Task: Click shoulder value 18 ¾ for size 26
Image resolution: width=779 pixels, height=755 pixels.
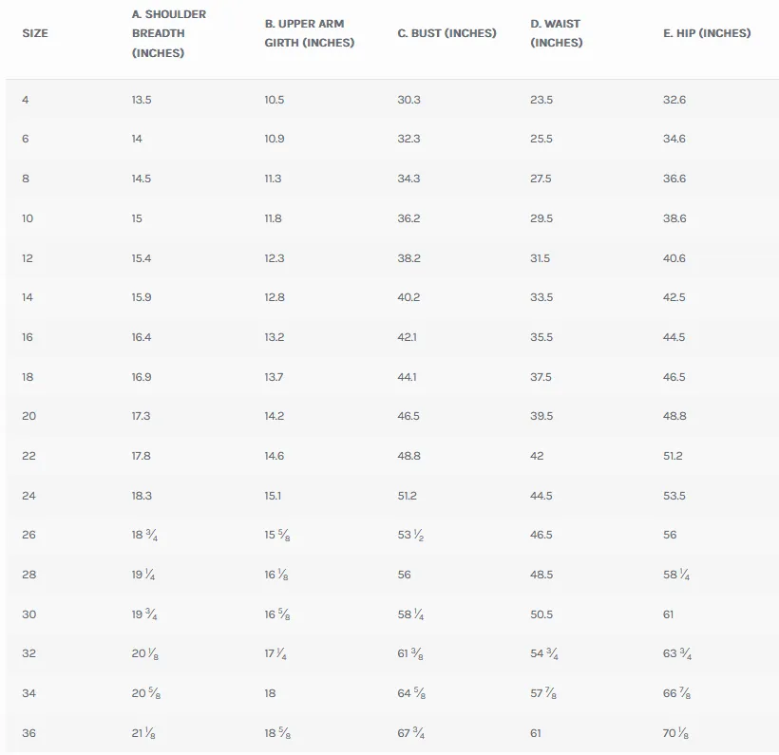Action: point(144,535)
